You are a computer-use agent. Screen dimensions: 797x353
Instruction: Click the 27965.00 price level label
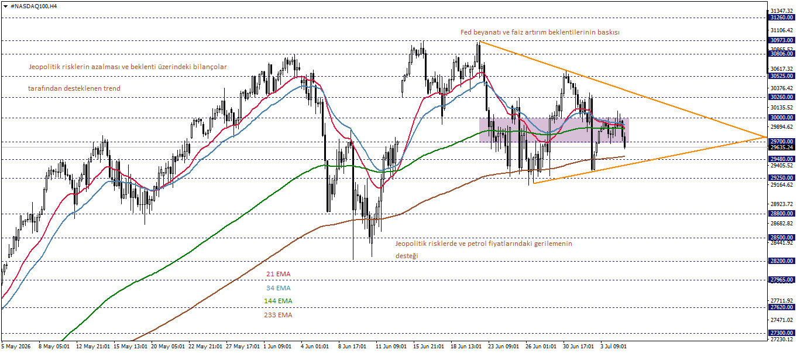point(782,280)
